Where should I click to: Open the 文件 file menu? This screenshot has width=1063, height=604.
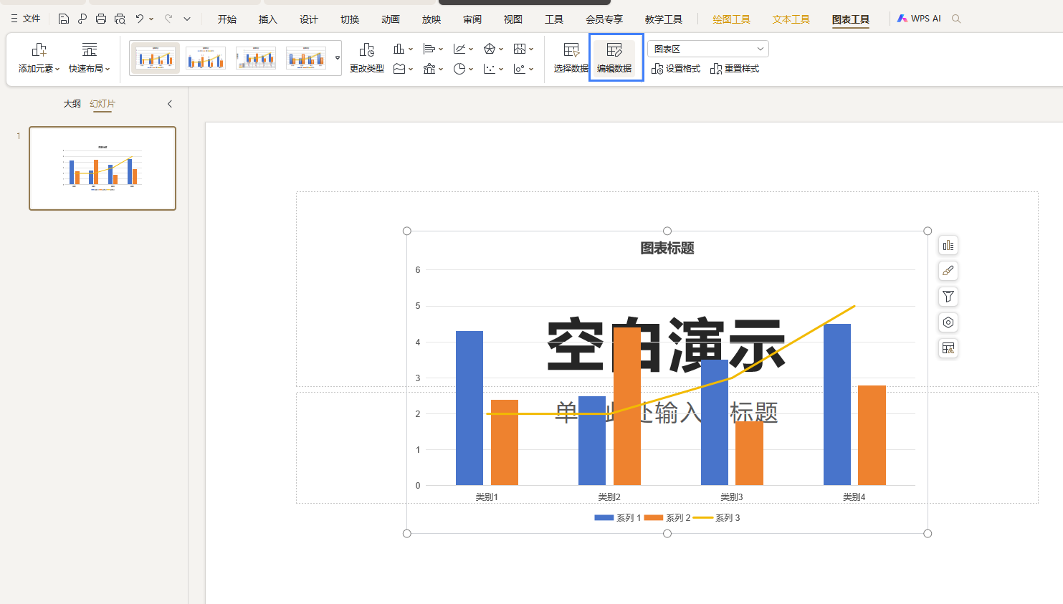(x=26, y=19)
